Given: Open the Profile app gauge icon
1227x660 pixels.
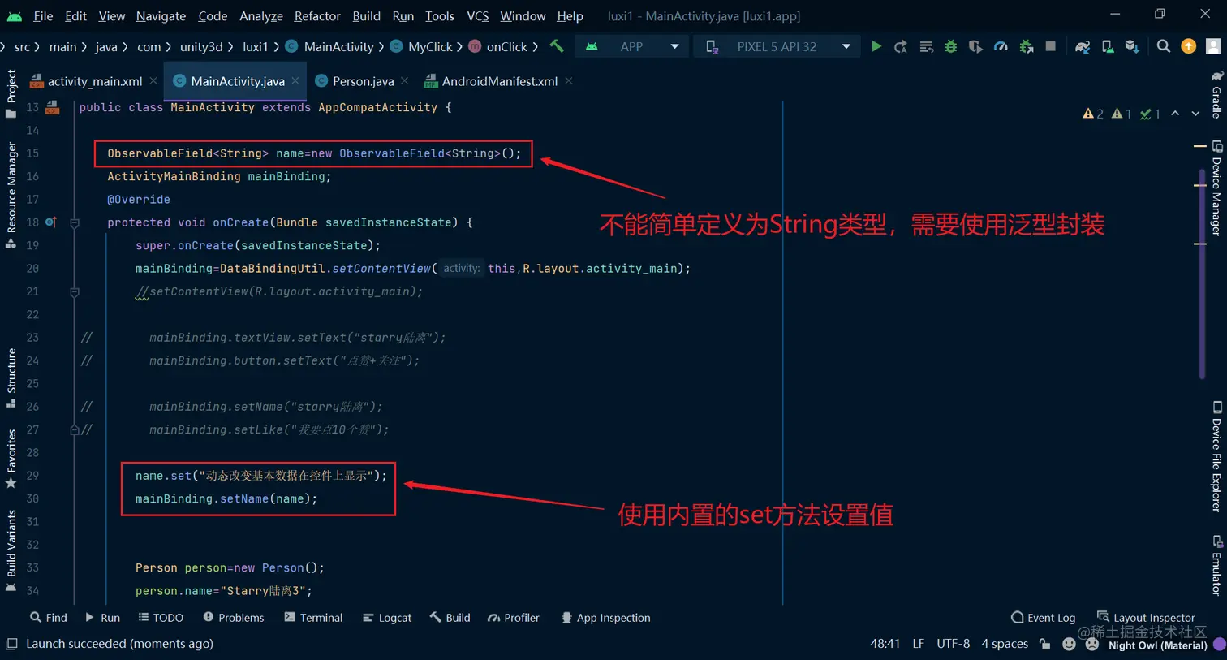Looking at the screenshot, I should click(1001, 47).
